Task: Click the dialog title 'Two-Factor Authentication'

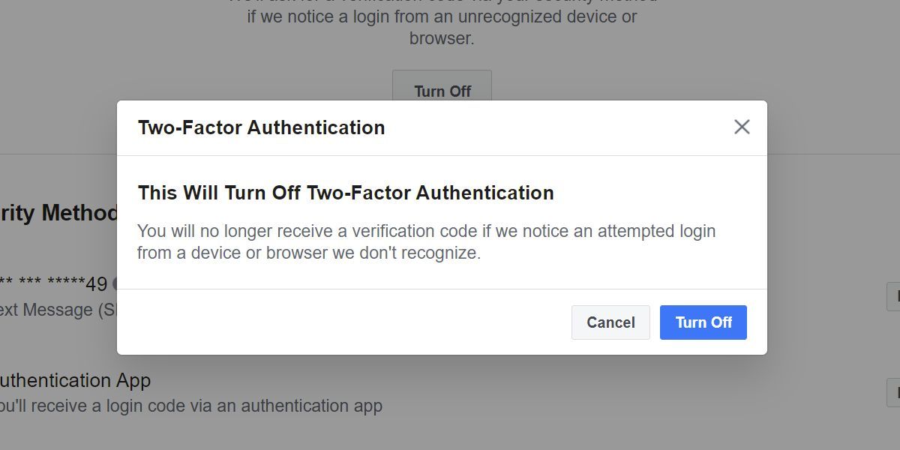Action: tap(261, 127)
